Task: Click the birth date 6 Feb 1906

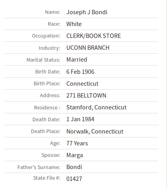Action: pos(80,72)
